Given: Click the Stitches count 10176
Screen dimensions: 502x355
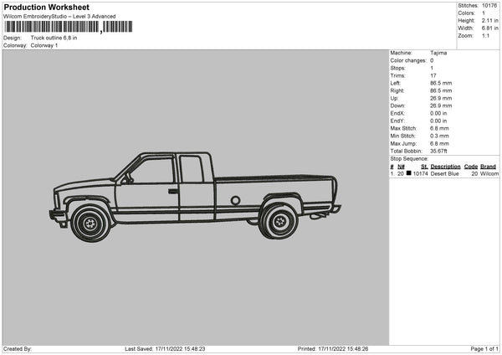Looking at the screenshot, I should (489, 6).
